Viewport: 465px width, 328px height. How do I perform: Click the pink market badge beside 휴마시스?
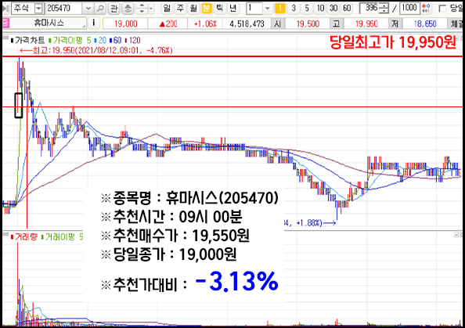click(x=5, y=23)
